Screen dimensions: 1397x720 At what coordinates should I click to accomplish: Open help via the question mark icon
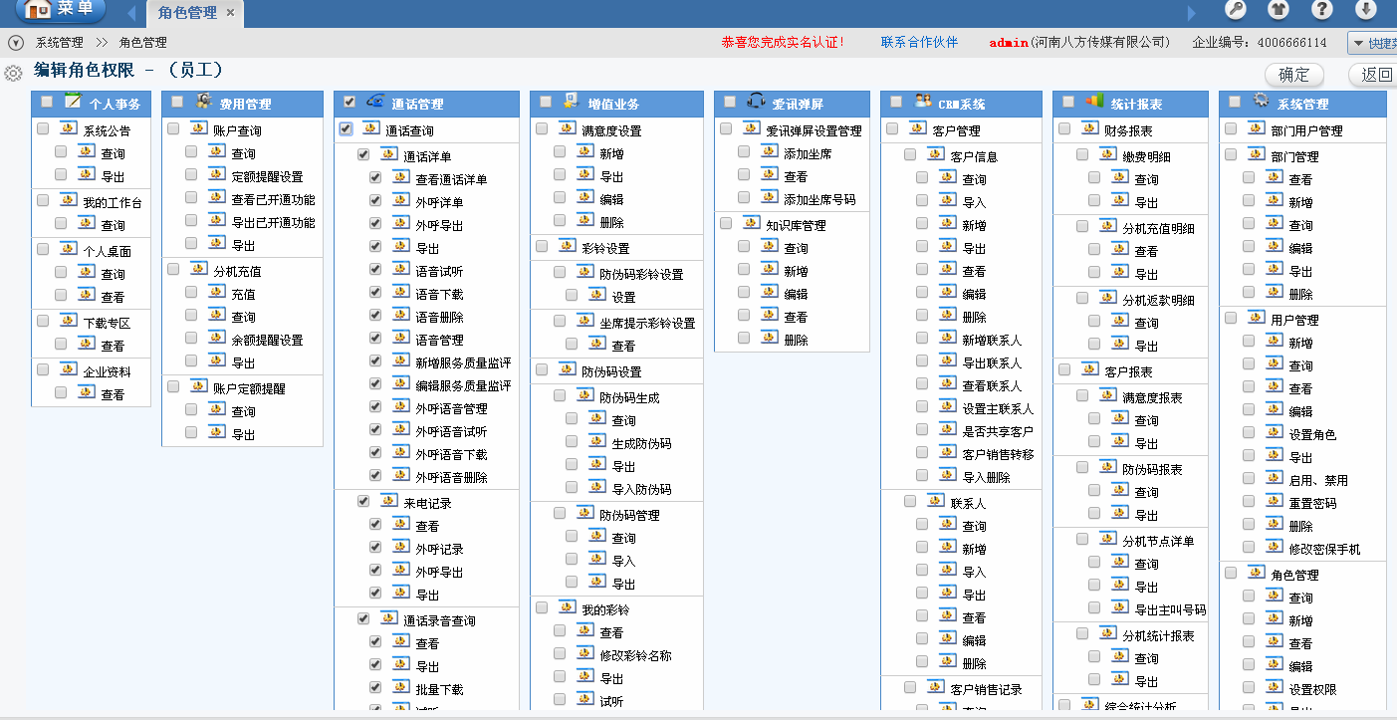1322,10
